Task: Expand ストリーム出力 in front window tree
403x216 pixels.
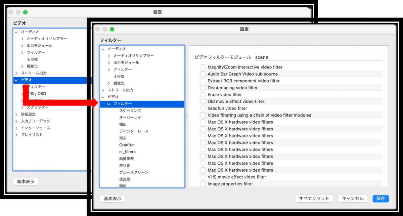Action: click(103, 90)
